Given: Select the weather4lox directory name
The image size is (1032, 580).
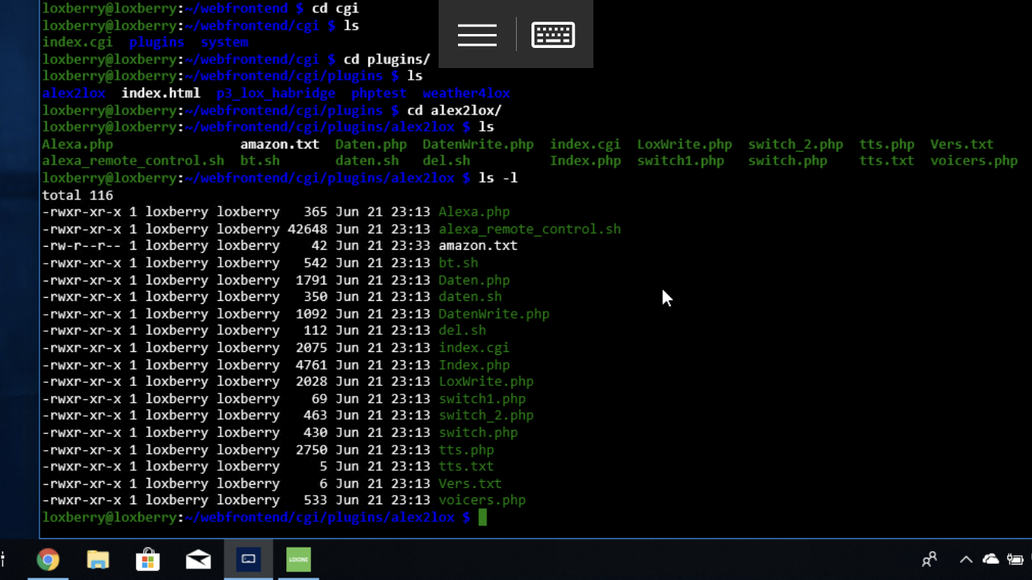Looking at the screenshot, I should [x=466, y=93].
